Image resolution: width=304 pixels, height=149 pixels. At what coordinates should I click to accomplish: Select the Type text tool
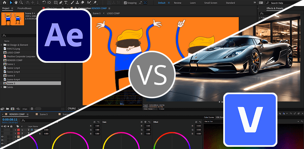66,3
